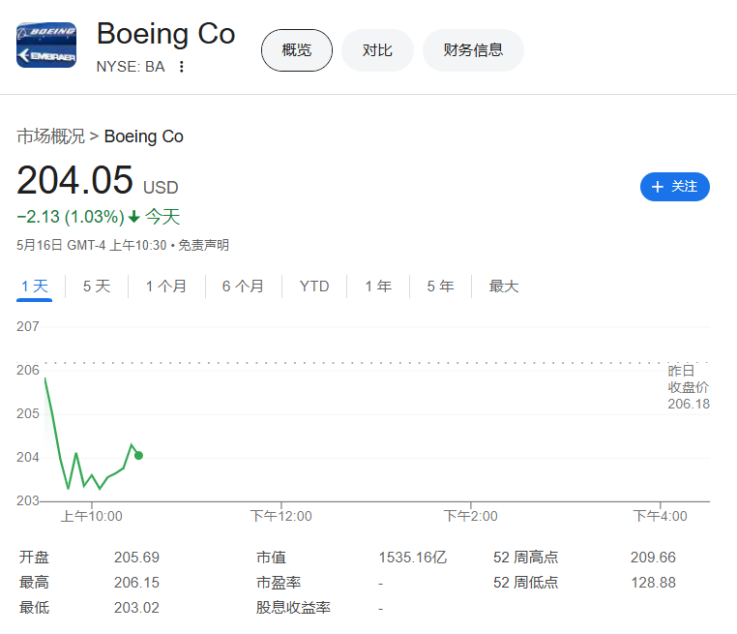Select the 5 年 time range tab
Image resolution: width=737 pixels, height=634 pixels.
point(440,286)
